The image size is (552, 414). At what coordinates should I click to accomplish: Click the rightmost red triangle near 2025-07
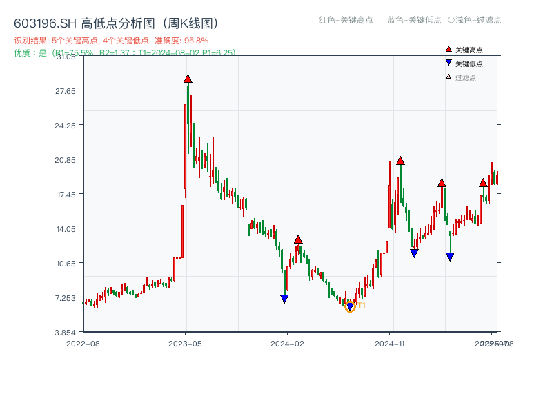(484, 183)
